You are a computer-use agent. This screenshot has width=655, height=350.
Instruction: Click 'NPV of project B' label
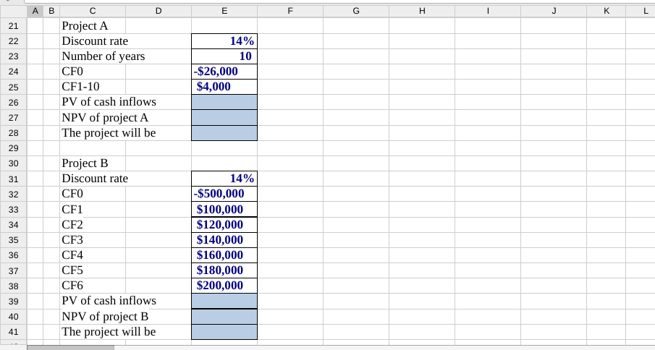click(105, 317)
